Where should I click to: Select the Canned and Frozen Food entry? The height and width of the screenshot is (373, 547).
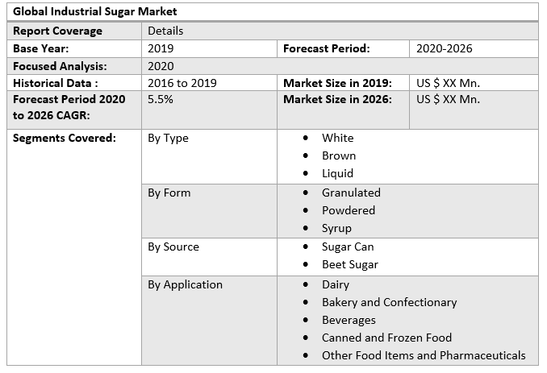click(x=386, y=338)
